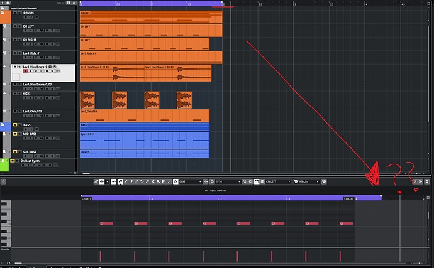Viewport: 434px width, 268px height.
Task: Select the second Lev3_HardSnare_C_03-01 audio event
Action: coord(178,73)
